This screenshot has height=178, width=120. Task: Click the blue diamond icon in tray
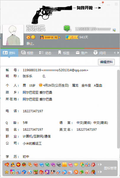pos(41,165)
